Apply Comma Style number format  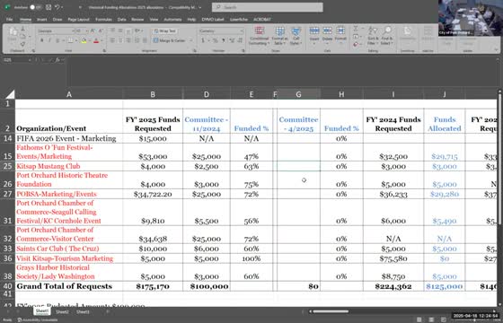[x=224, y=40]
